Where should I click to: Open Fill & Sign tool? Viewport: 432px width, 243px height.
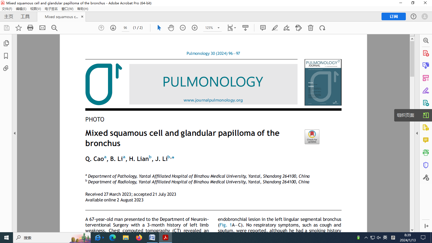[426, 90]
